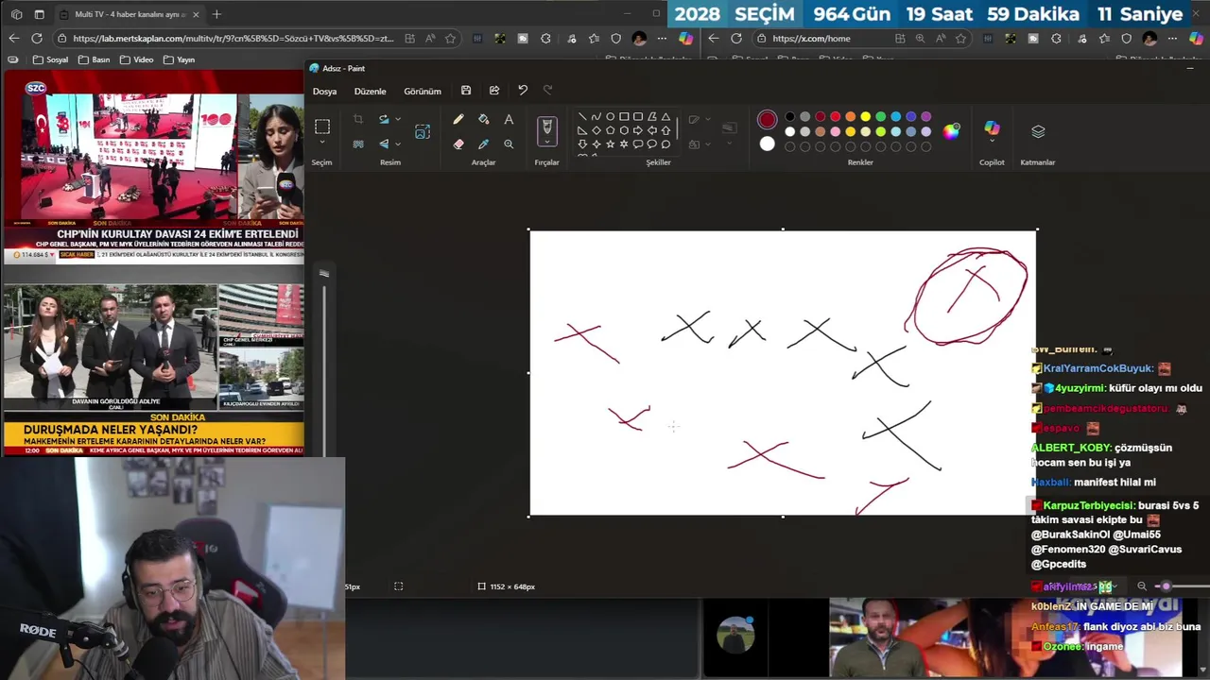1210x680 pixels.
Task: Select the Magnifier zoom tool
Action: 509,144
